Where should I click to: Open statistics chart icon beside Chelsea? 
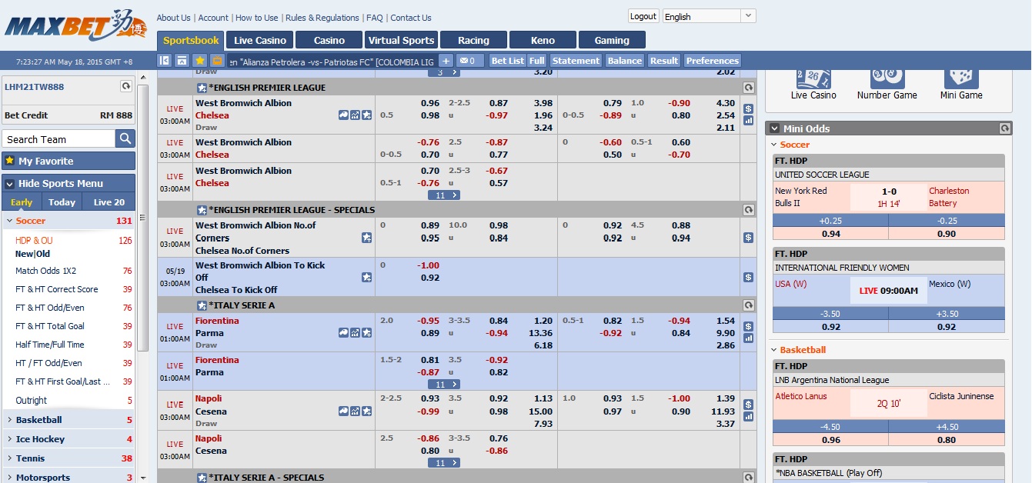(x=355, y=115)
